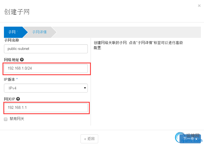Select the 子网 tab
Viewport: 204px width, 145px height.
[x=12, y=32]
